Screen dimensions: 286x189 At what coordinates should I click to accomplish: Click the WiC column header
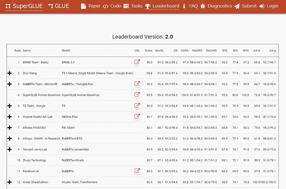pyautogui.click(x=235, y=51)
